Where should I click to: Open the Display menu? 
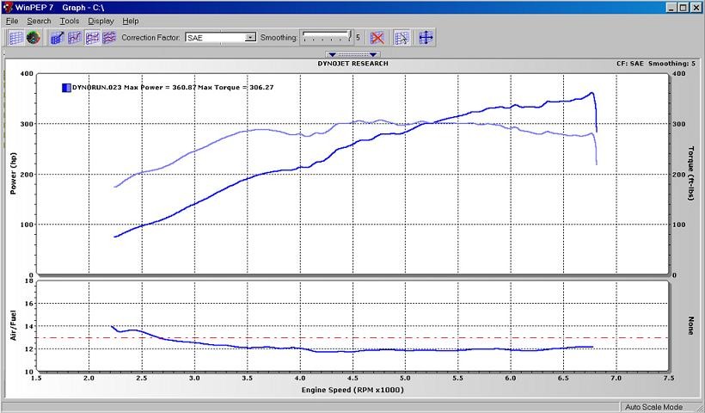tap(101, 22)
